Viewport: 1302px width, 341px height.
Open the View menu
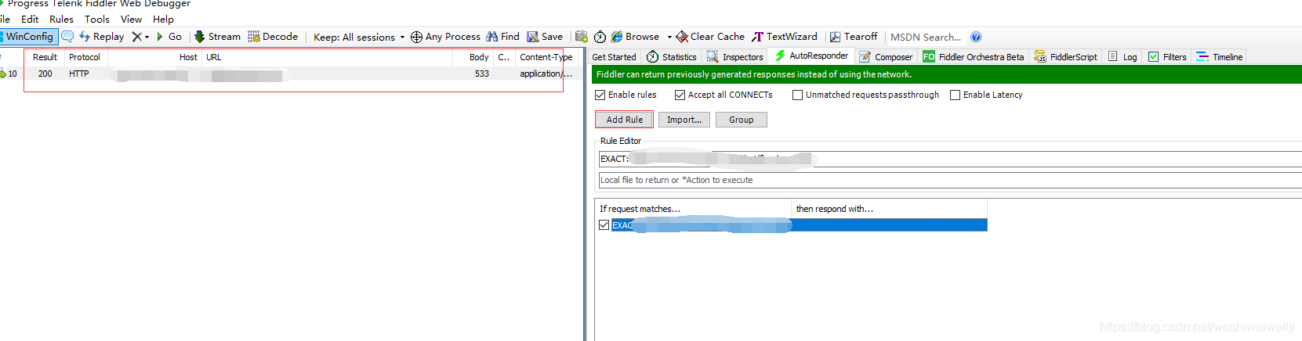[x=131, y=19]
